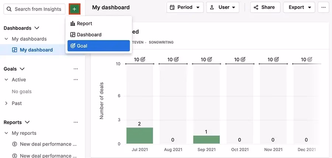
Task: Expand the Past goals group
Action: click(6, 103)
